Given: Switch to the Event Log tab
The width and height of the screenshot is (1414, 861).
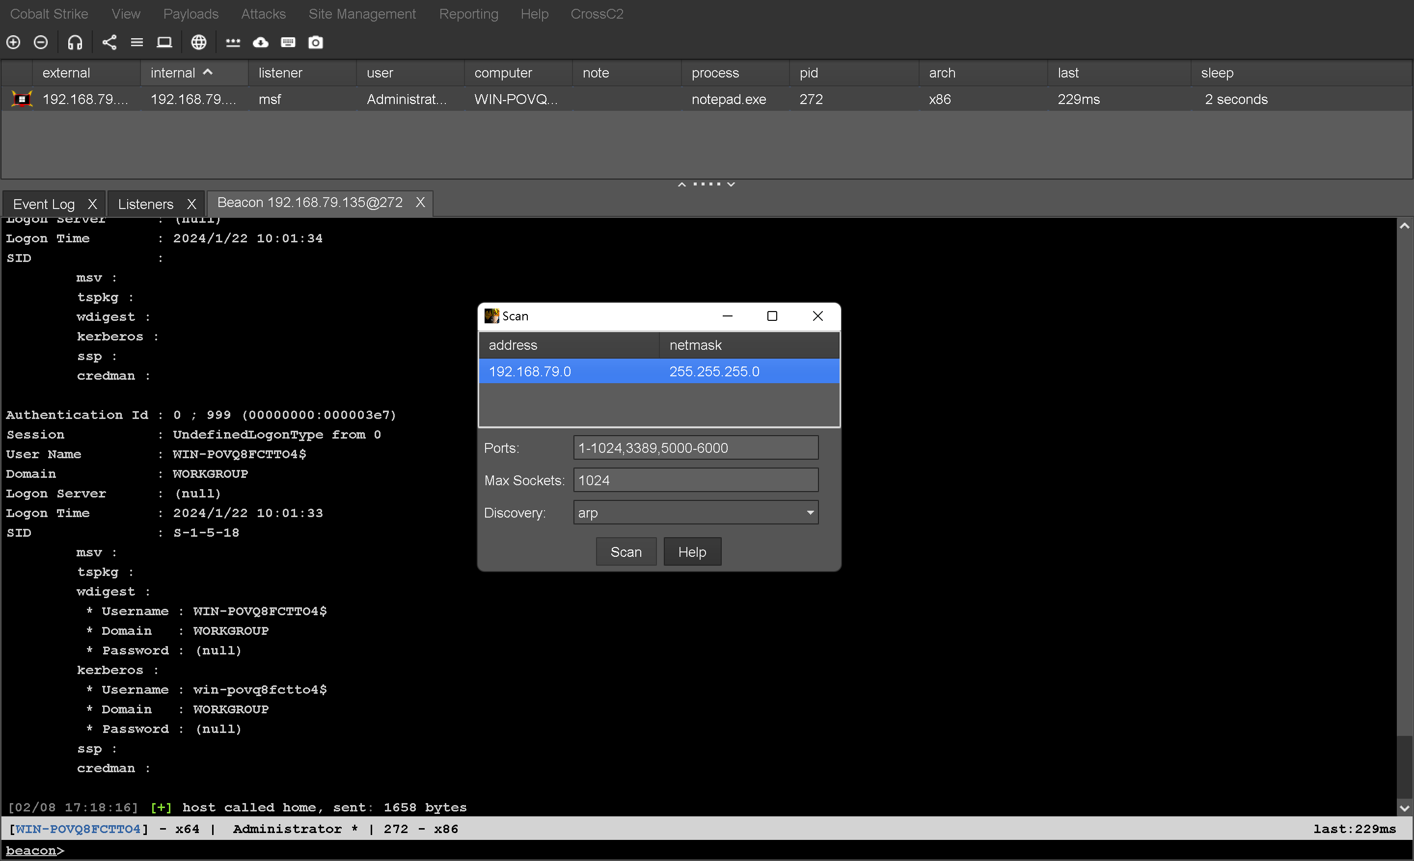Looking at the screenshot, I should (44, 204).
